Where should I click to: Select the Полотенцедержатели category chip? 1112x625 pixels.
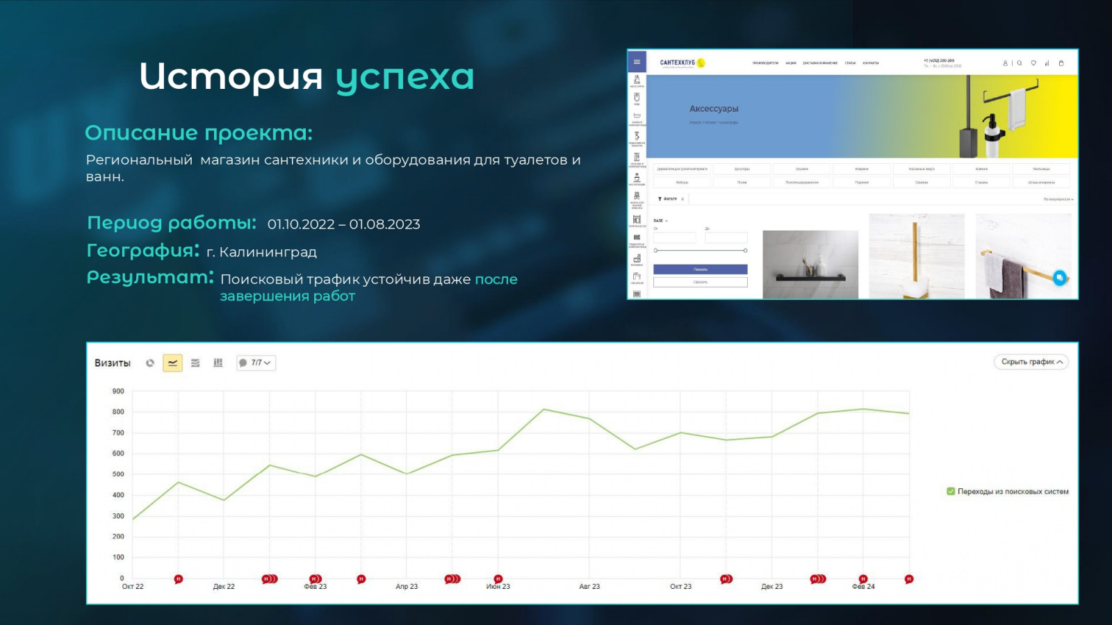click(802, 183)
